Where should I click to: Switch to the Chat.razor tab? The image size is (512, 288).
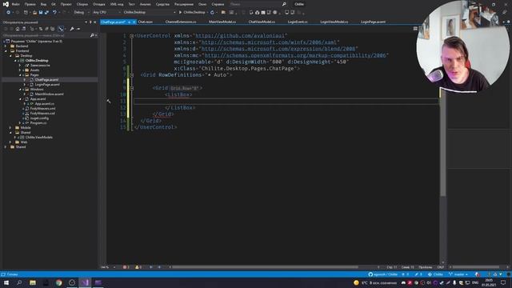pos(146,22)
